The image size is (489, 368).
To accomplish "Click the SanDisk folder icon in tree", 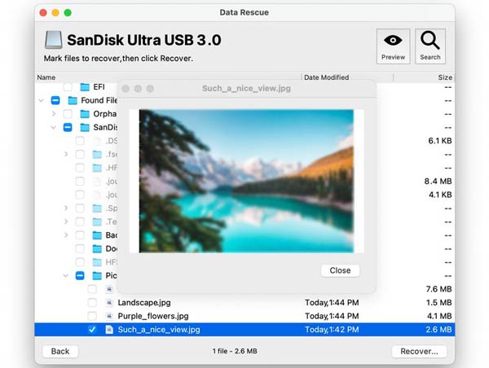I will (x=85, y=128).
